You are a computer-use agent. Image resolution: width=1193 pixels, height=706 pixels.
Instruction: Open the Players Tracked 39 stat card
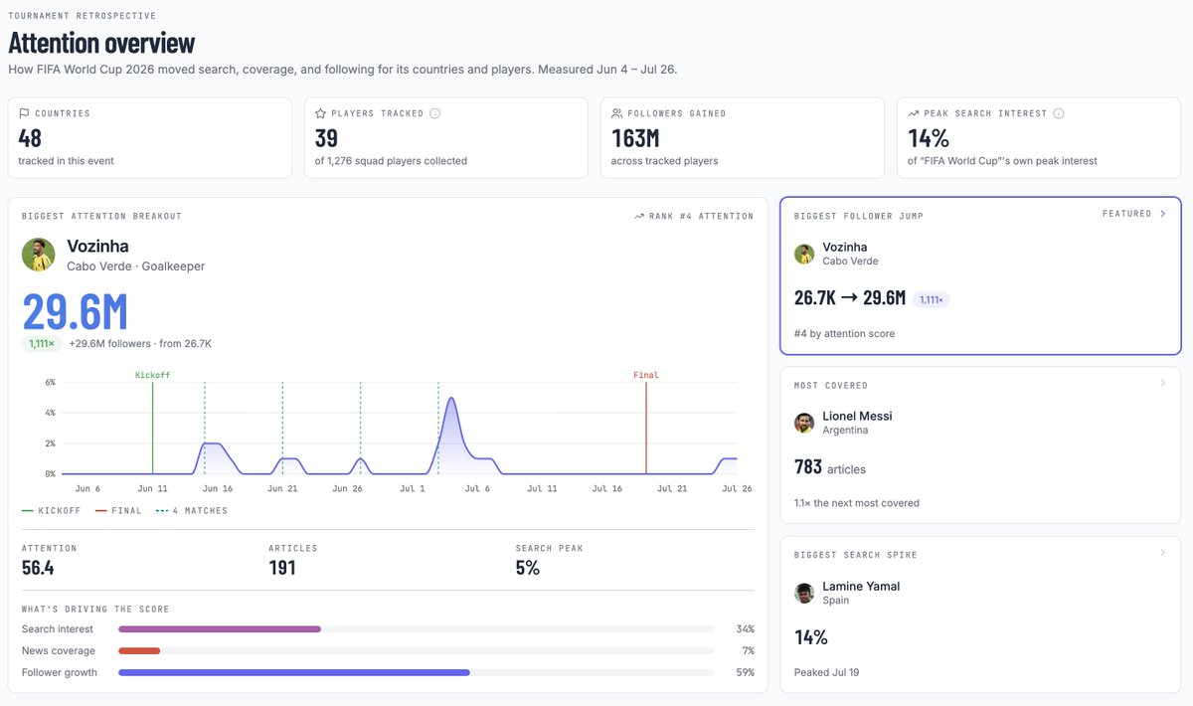click(x=445, y=137)
